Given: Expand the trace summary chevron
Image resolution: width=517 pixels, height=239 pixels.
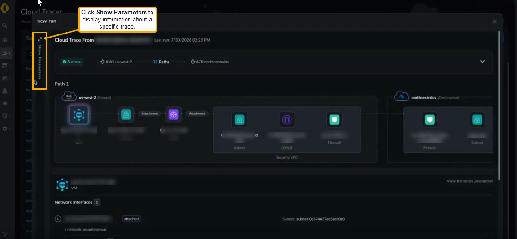Looking at the screenshot, I should click(482, 62).
